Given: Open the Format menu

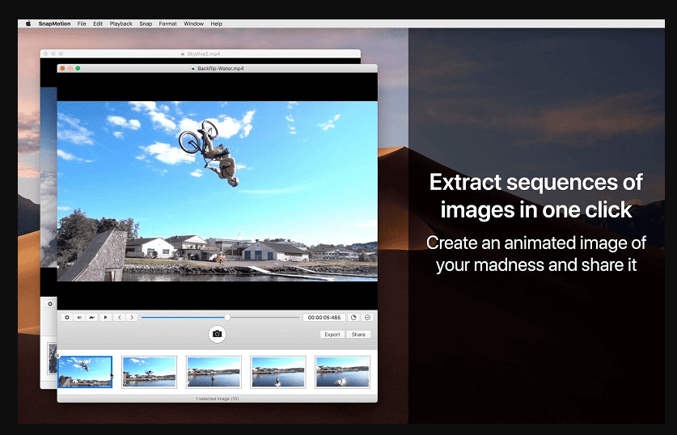Looking at the screenshot, I should pyautogui.click(x=167, y=23).
